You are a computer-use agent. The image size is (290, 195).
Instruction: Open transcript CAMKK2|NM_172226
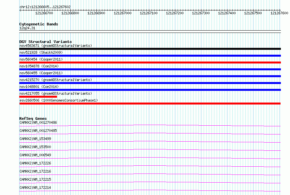pos(35,163)
